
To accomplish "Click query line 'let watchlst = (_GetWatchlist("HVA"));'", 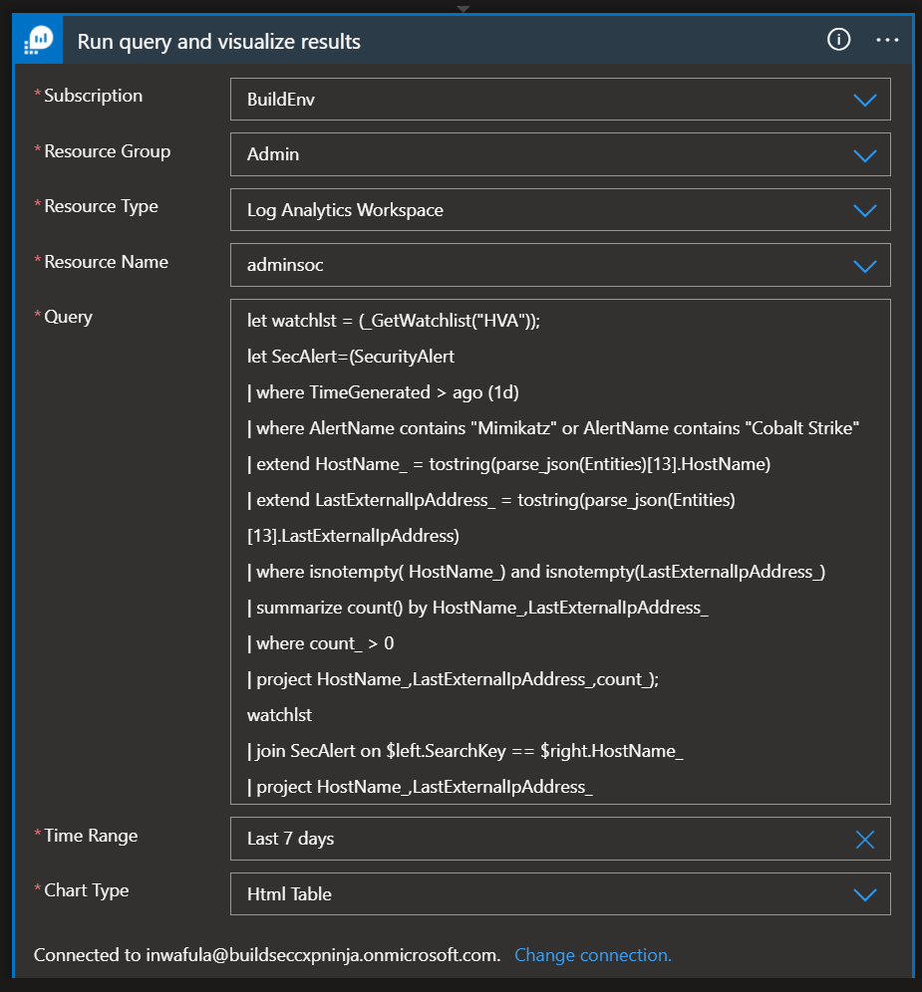I will (394, 321).
